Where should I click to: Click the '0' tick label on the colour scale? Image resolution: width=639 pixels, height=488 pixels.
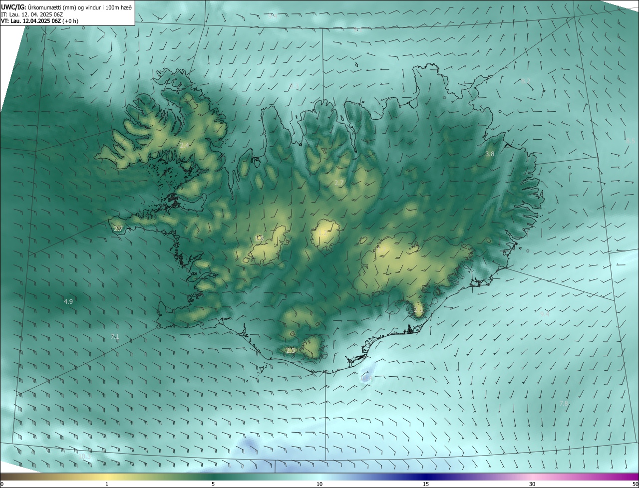pyautogui.click(x=2, y=484)
